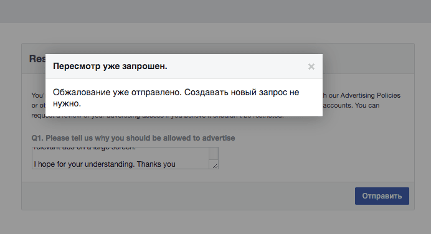
Task: Click the blue Отправить button
Action: tap(382, 196)
